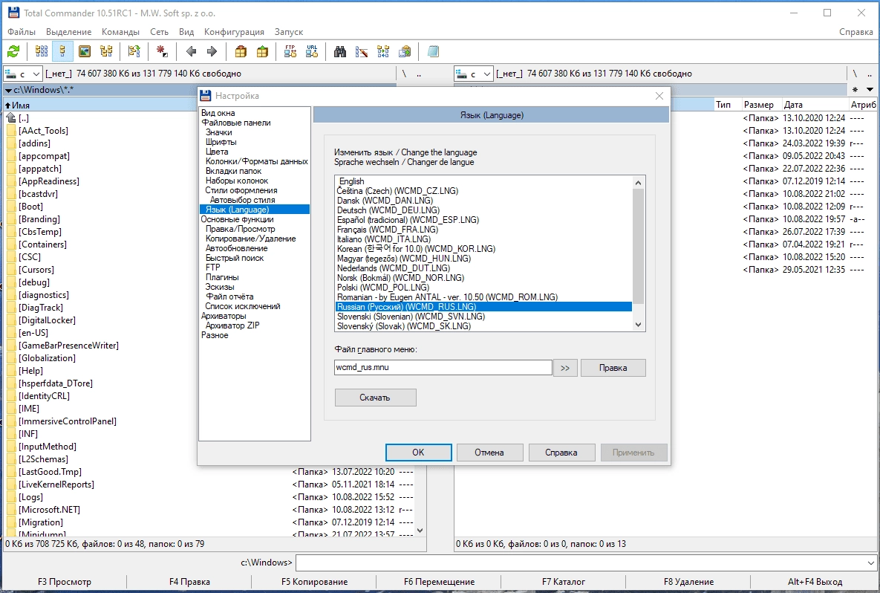This screenshot has width=880, height=593.
Task: Open the Запуск menu
Action: (x=289, y=32)
